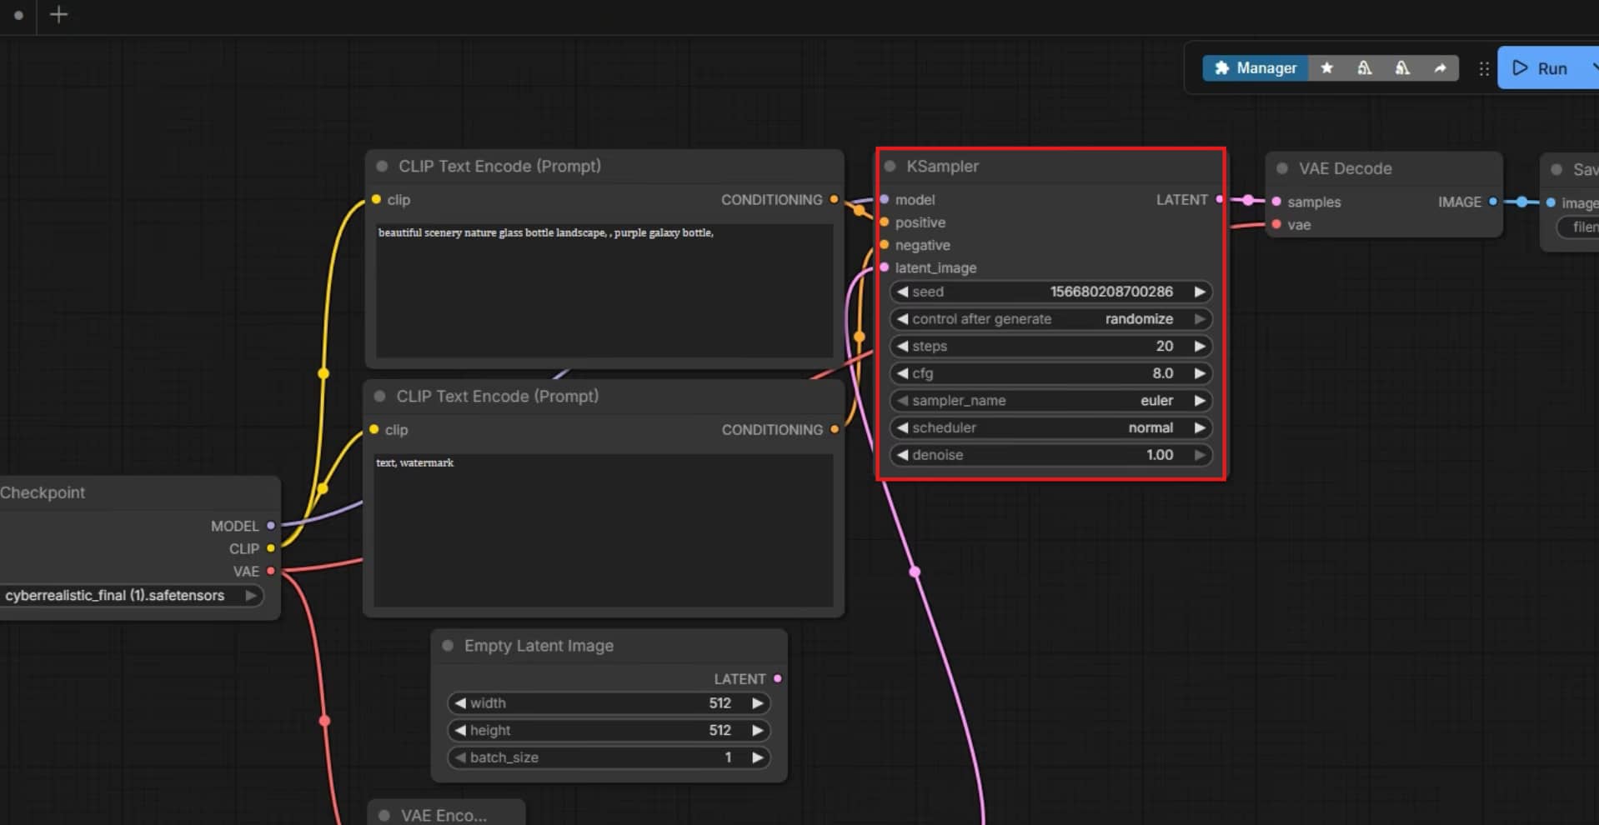Click the top CLIP Text Encode clip input socket
The image size is (1599, 825).
[376, 199]
